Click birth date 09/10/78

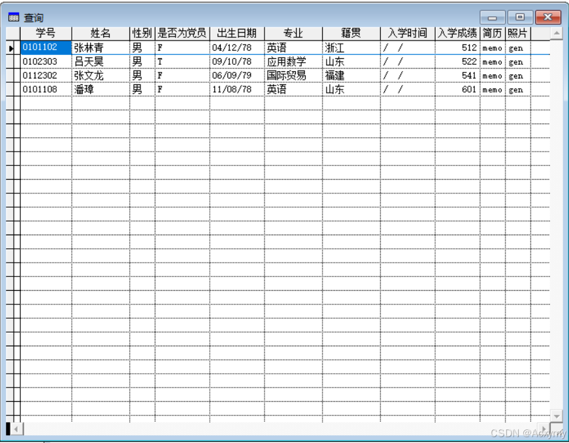(237, 61)
